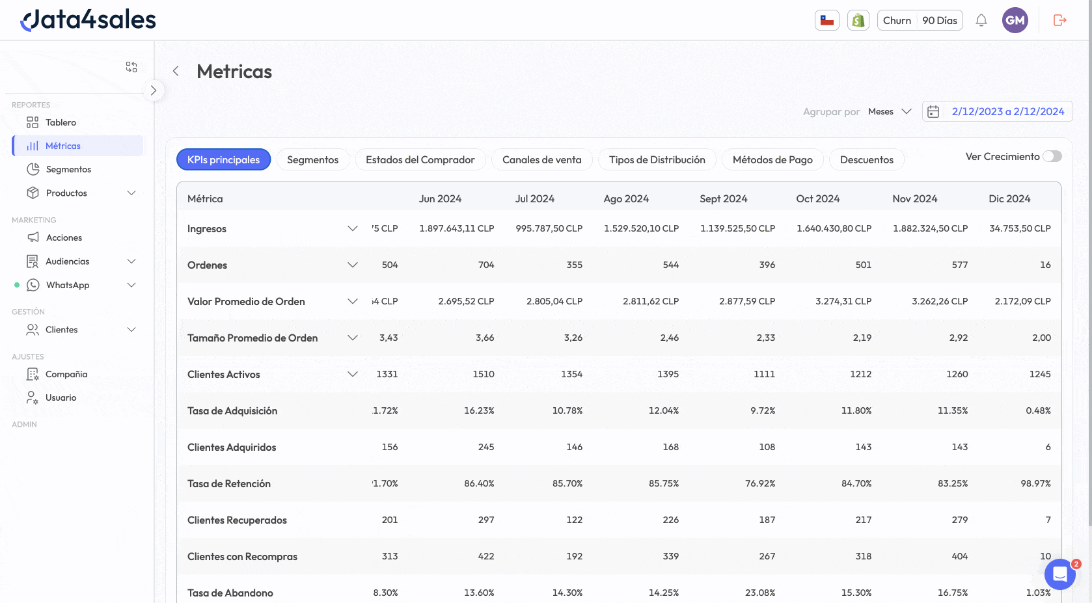Open the Compañía settings link
Screen dimensions: 1092x603
pyautogui.click(x=66, y=374)
